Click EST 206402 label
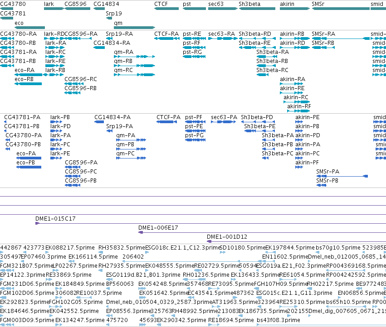Image resolution: width=386 pixels, height=327 pixels. pyautogui.click(x=133, y=257)
